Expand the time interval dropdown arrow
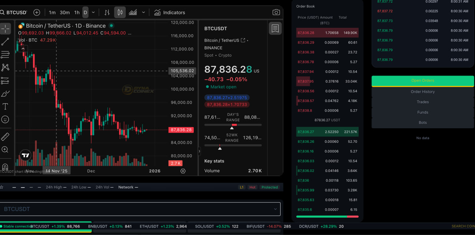The image size is (475, 235). coord(93,12)
